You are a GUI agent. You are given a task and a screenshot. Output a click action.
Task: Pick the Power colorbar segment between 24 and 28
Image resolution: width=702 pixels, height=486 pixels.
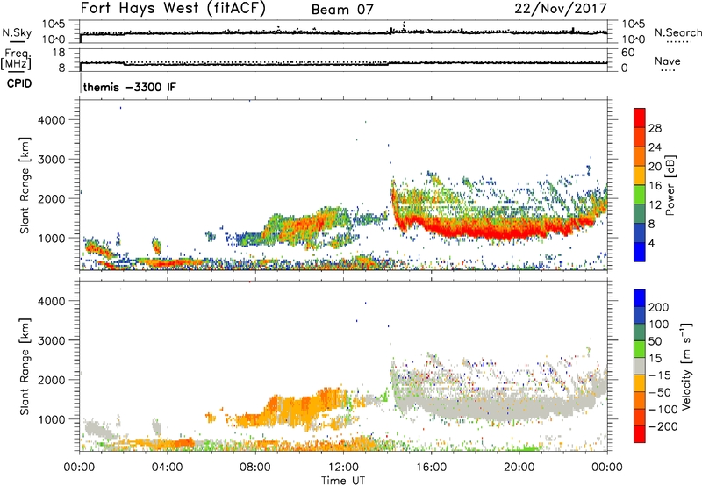pyautogui.click(x=640, y=137)
